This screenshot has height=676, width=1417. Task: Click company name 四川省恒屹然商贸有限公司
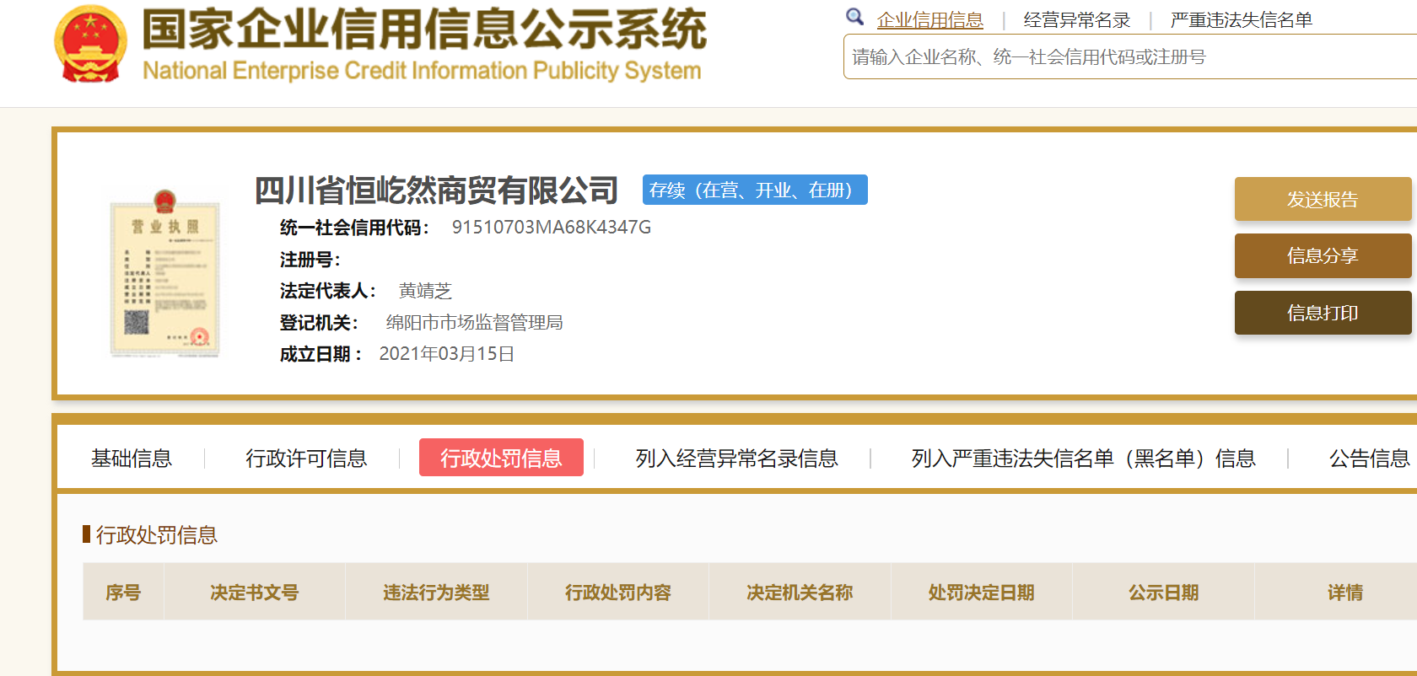(437, 190)
